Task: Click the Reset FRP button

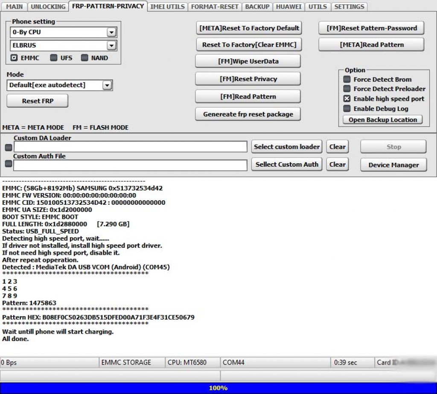Action: (38, 101)
